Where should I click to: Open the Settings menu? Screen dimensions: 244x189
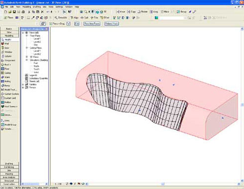coord(59,7)
